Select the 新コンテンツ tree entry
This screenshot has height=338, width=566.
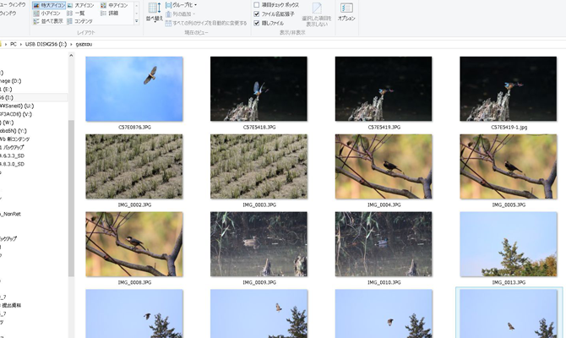(x=15, y=139)
